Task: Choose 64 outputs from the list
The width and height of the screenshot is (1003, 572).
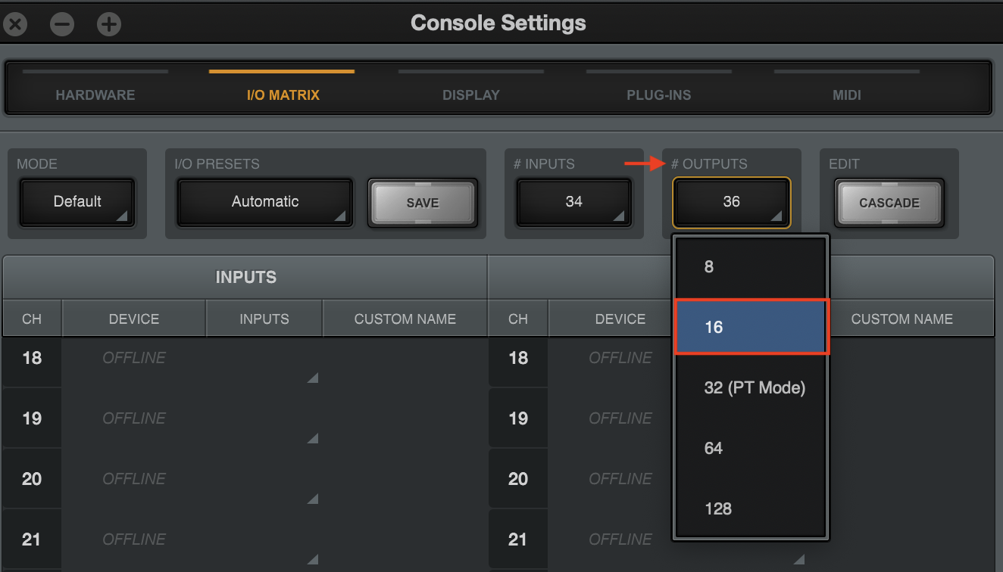Action: [750, 448]
